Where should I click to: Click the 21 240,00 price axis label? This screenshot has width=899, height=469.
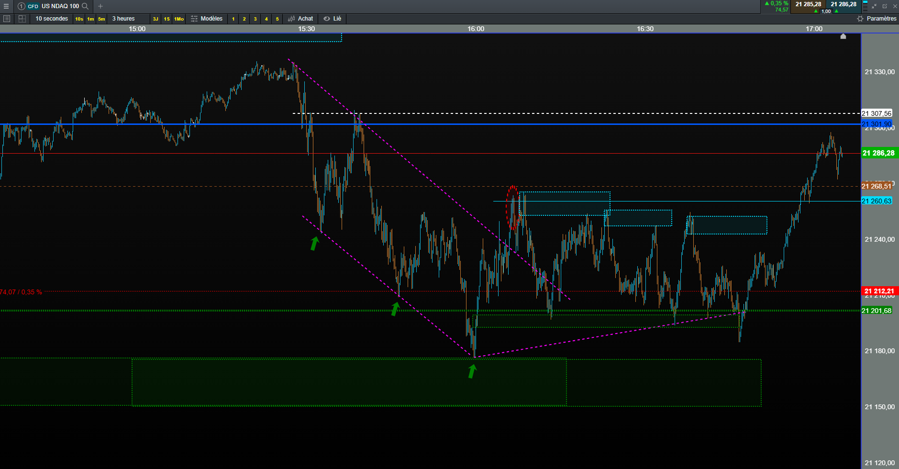pyautogui.click(x=879, y=239)
